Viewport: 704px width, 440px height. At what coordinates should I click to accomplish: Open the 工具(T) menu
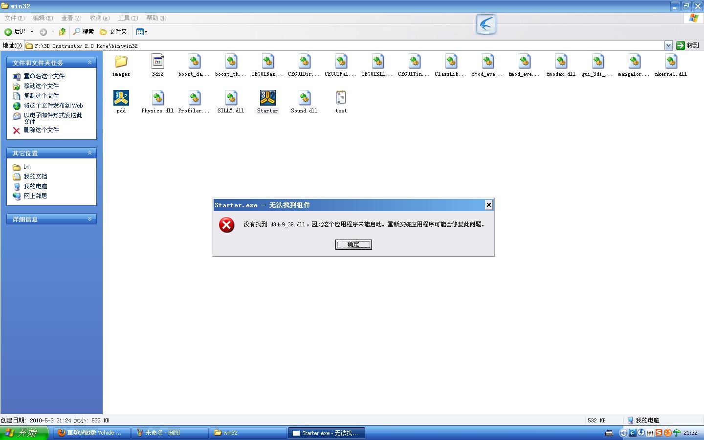[128, 18]
